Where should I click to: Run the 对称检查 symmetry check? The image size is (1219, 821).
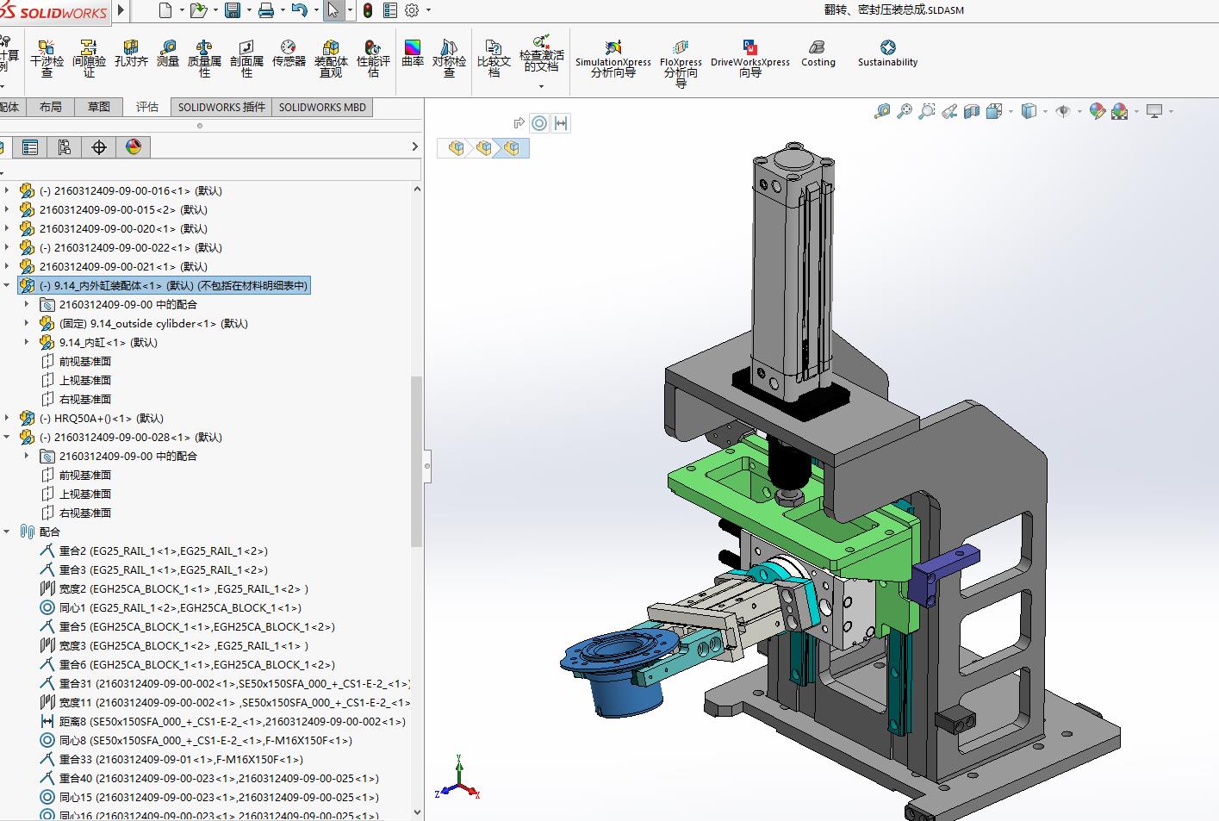pos(449,57)
